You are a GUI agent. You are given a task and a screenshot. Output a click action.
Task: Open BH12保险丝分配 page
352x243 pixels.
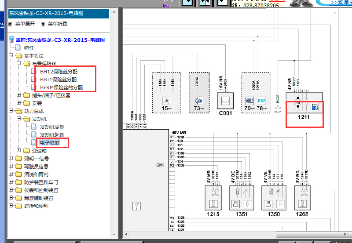(x=59, y=72)
